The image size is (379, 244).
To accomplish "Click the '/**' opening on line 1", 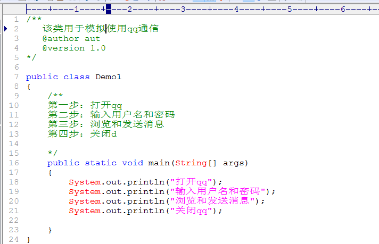I will click(x=34, y=19).
